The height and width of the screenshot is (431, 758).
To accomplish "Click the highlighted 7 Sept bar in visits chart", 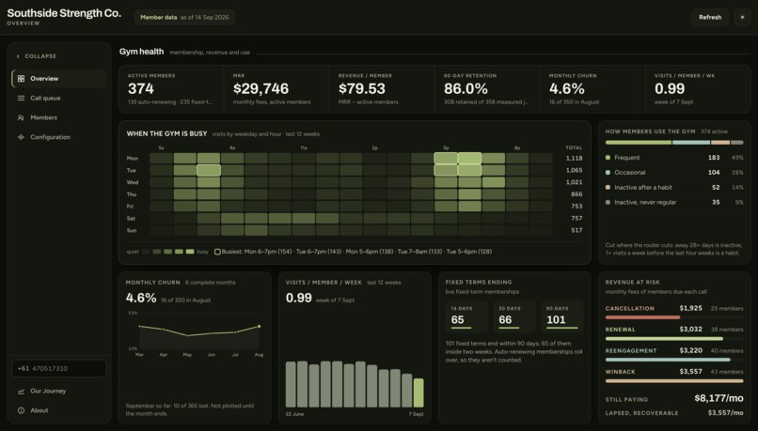I will pyautogui.click(x=418, y=393).
